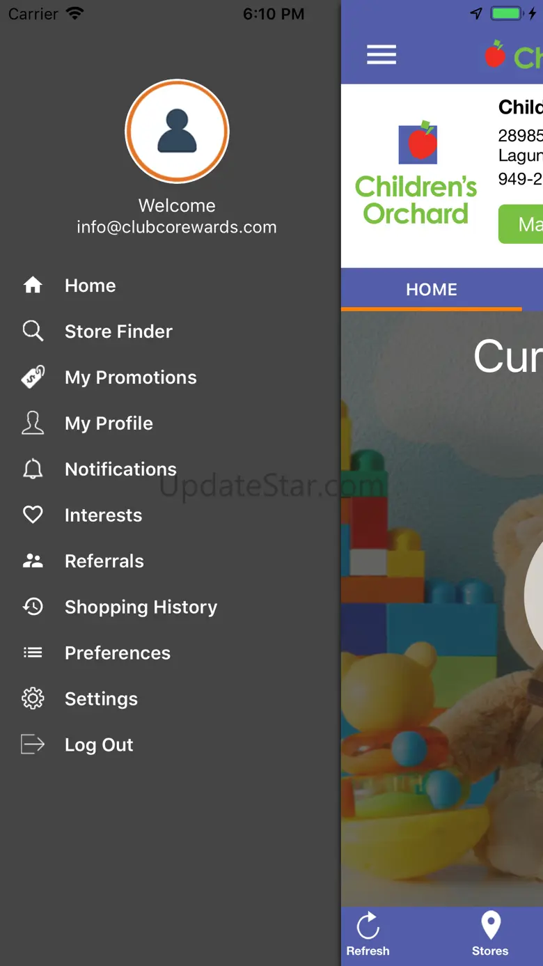This screenshot has height=966, width=543.
Task: Tap the Preferences list icon
Action: pos(33,653)
